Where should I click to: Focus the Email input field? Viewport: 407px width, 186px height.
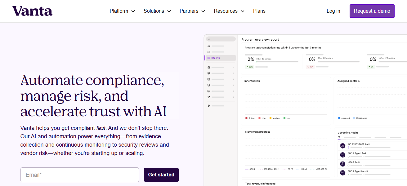tap(79, 175)
